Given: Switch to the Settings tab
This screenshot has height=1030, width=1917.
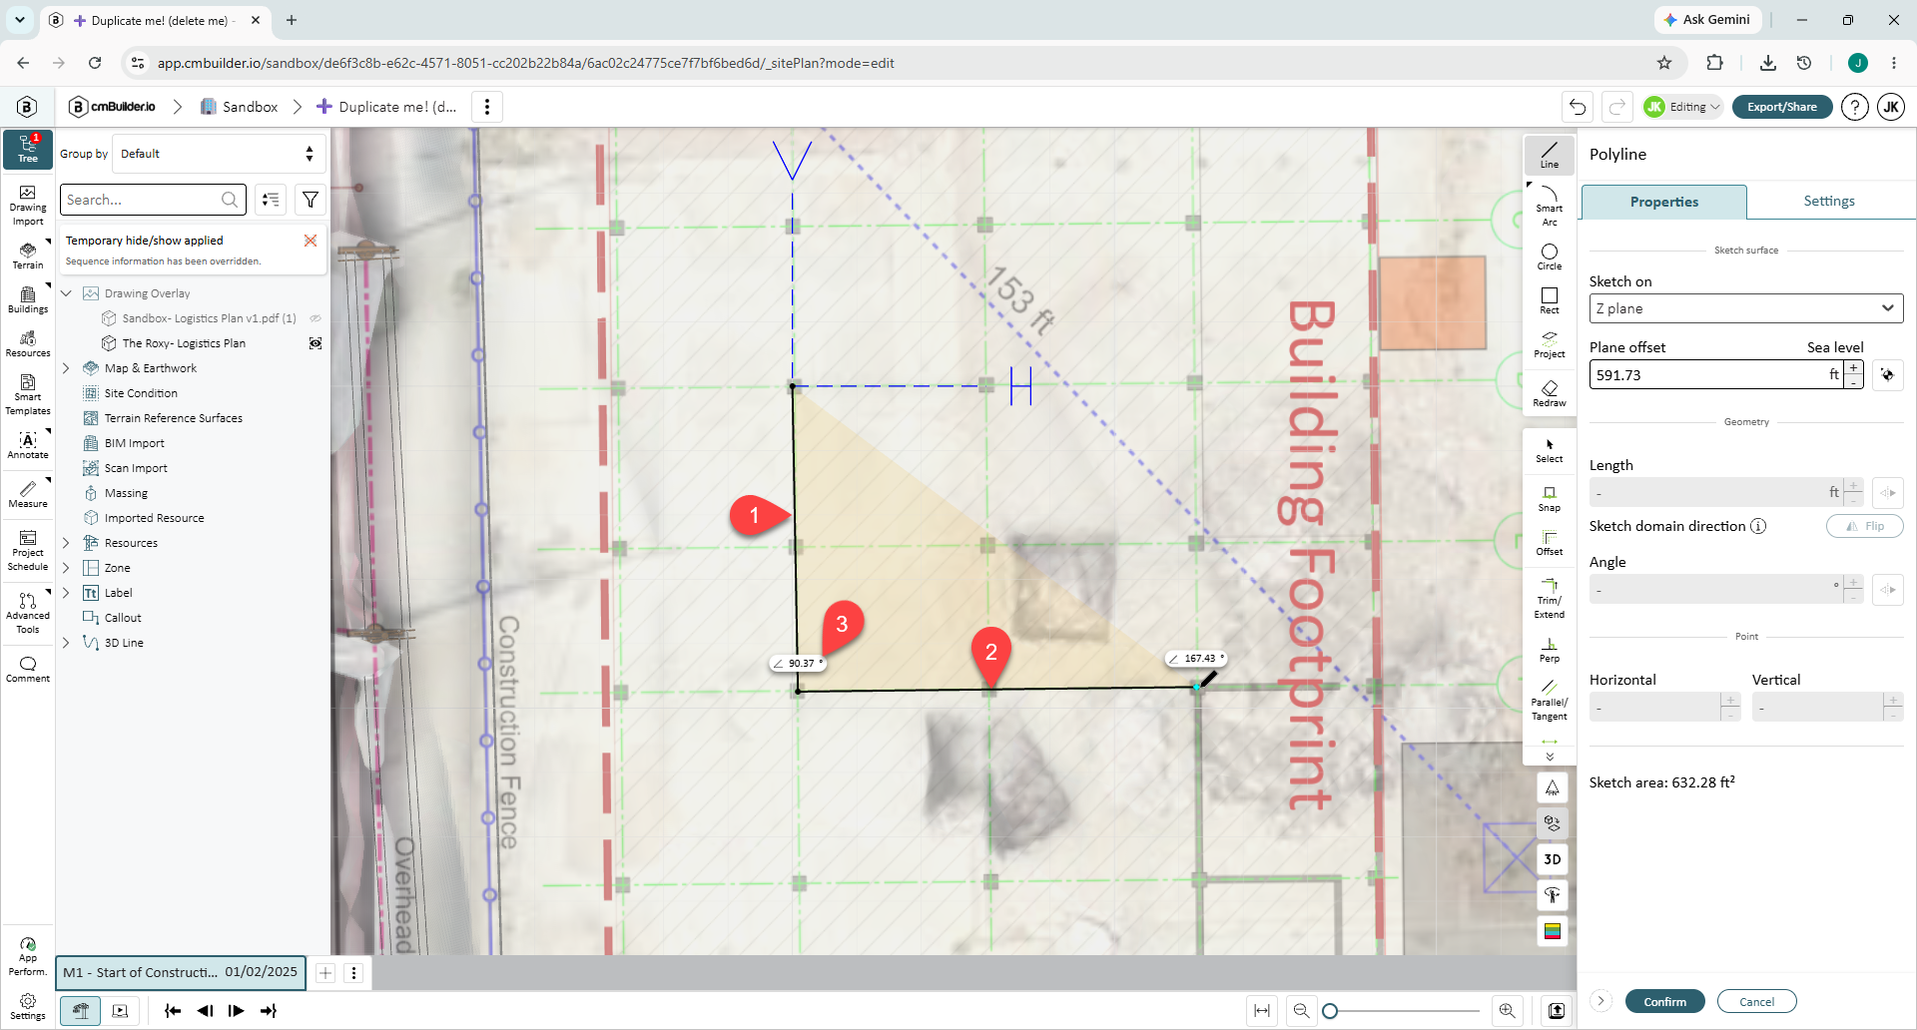Looking at the screenshot, I should [x=1828, y=201].
